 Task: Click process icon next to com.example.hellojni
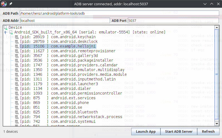pos(17,46)
